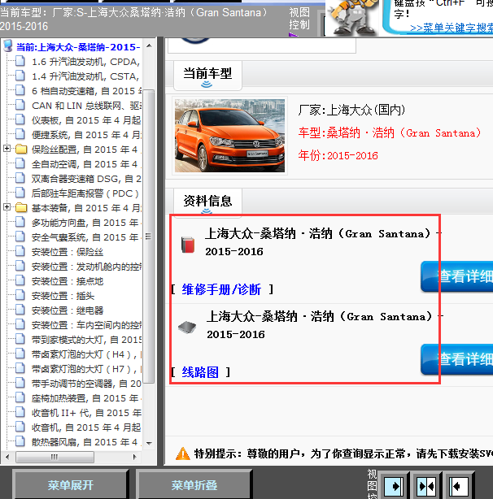Click the tree's horizontal scrollbar thumb

(x=55, y=457)
